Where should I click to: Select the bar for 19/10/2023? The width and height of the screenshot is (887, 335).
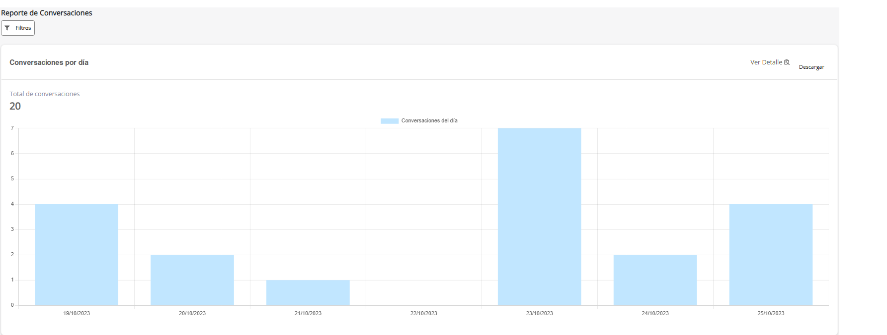pyautogui.click(x=77, y=255)
